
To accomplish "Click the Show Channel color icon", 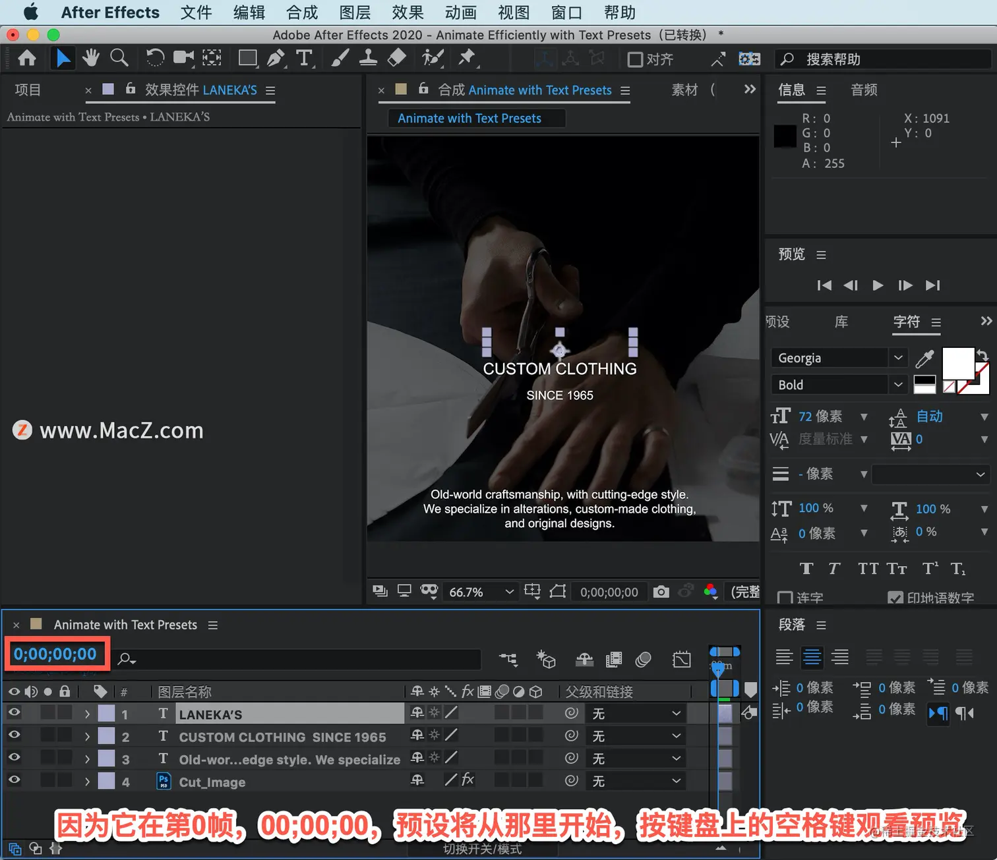I will click(711, 591).
